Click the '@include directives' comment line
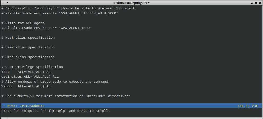 coord(66,96)
